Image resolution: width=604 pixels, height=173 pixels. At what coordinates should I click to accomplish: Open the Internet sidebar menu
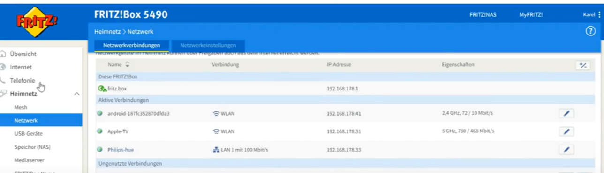21,67
